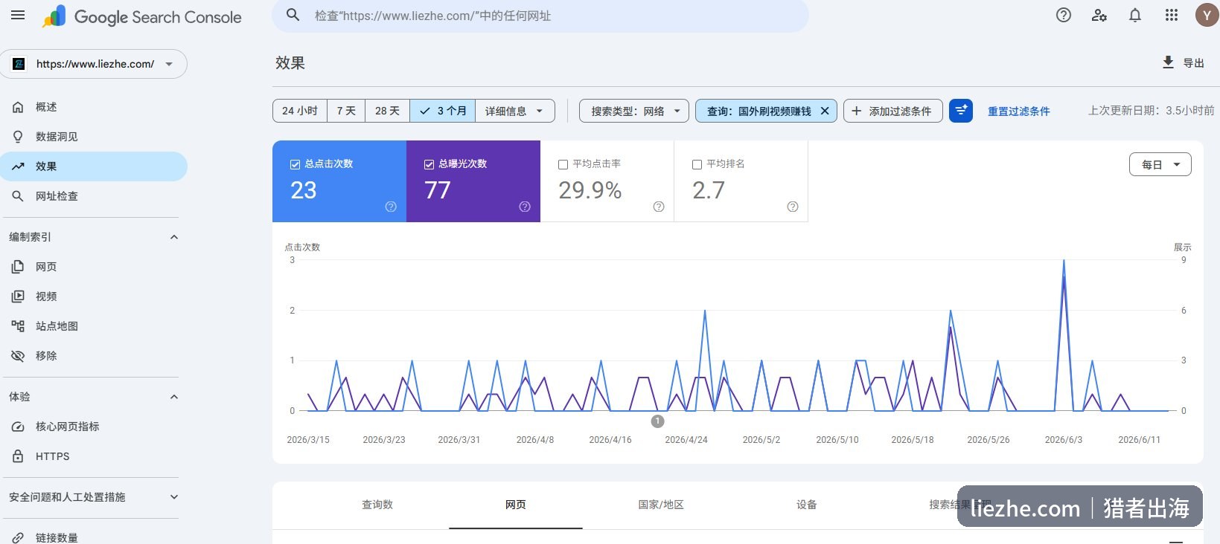
Task: Click the export download icon
Action: coord(1169,62)
